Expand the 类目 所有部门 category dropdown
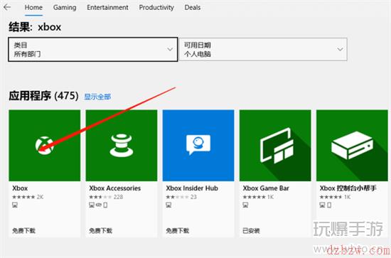Image resolution: width=391 pixels, height=258 pixels. coord(92,49)
